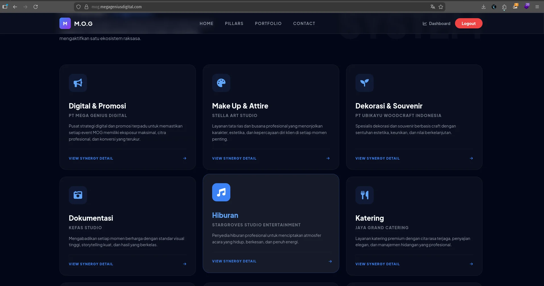Click the palette icon on Make Up & Attire

click(x=221, y=83)
